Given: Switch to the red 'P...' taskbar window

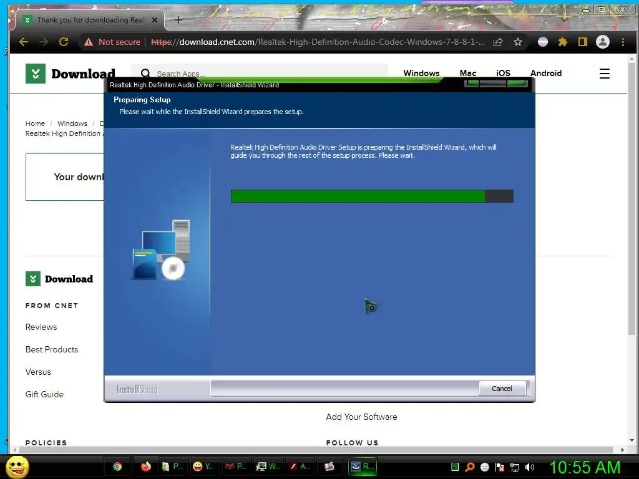Looking at the screenshot, I should [x=235, y=467].
